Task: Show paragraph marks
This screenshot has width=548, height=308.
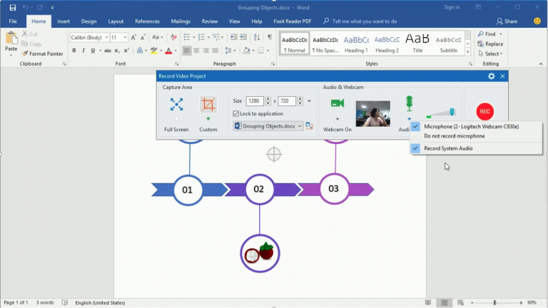Action: coord(270,37)
